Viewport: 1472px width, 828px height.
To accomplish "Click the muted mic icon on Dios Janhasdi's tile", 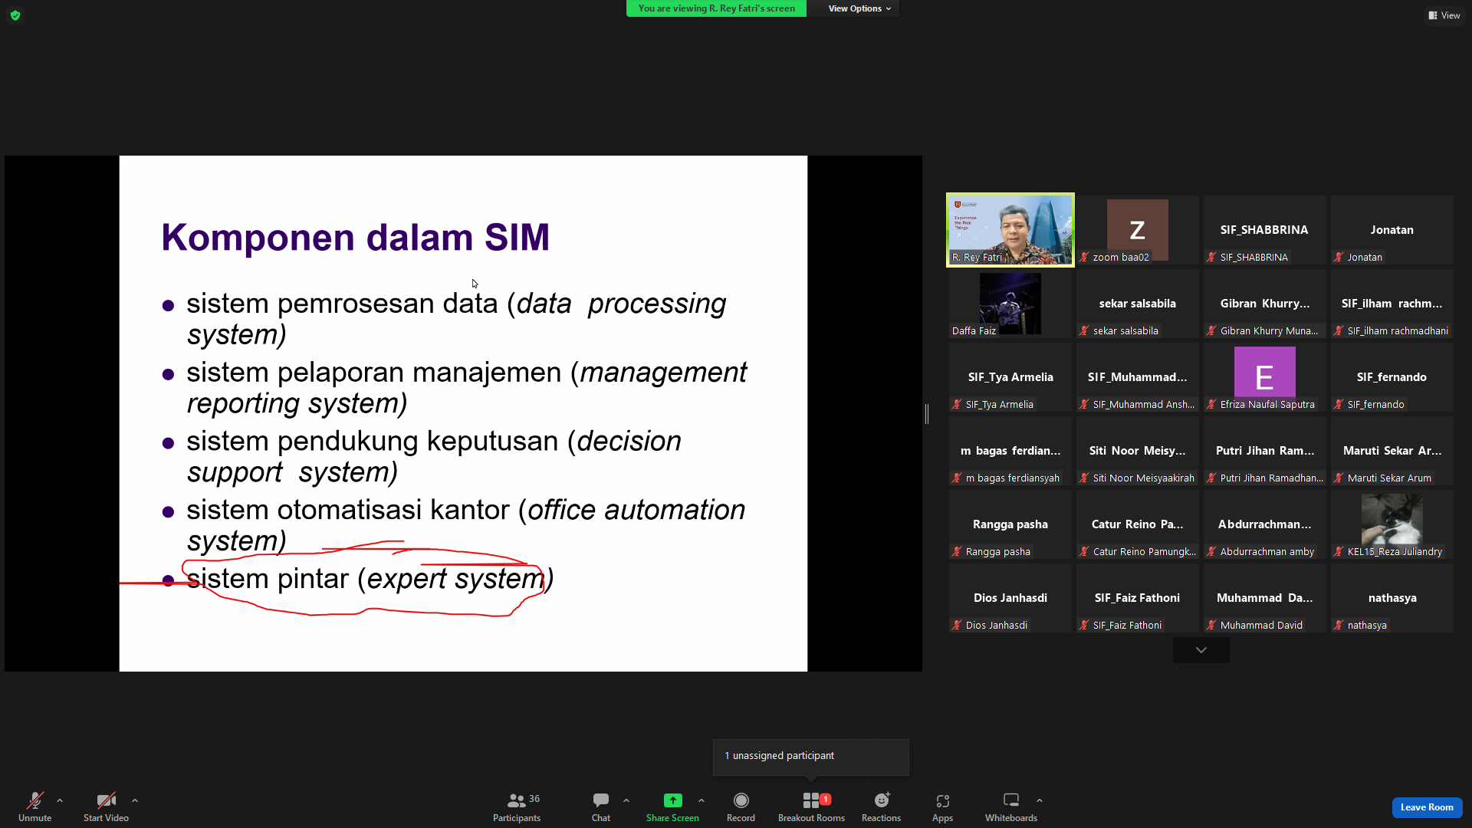I will pyautogui.click(x=957, y=626).
